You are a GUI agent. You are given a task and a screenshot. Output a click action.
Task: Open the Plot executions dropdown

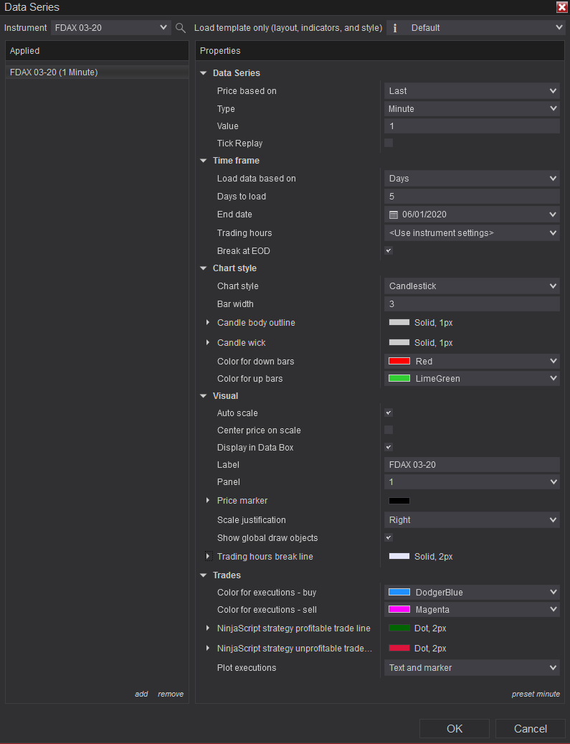click(x=472, y=668)
